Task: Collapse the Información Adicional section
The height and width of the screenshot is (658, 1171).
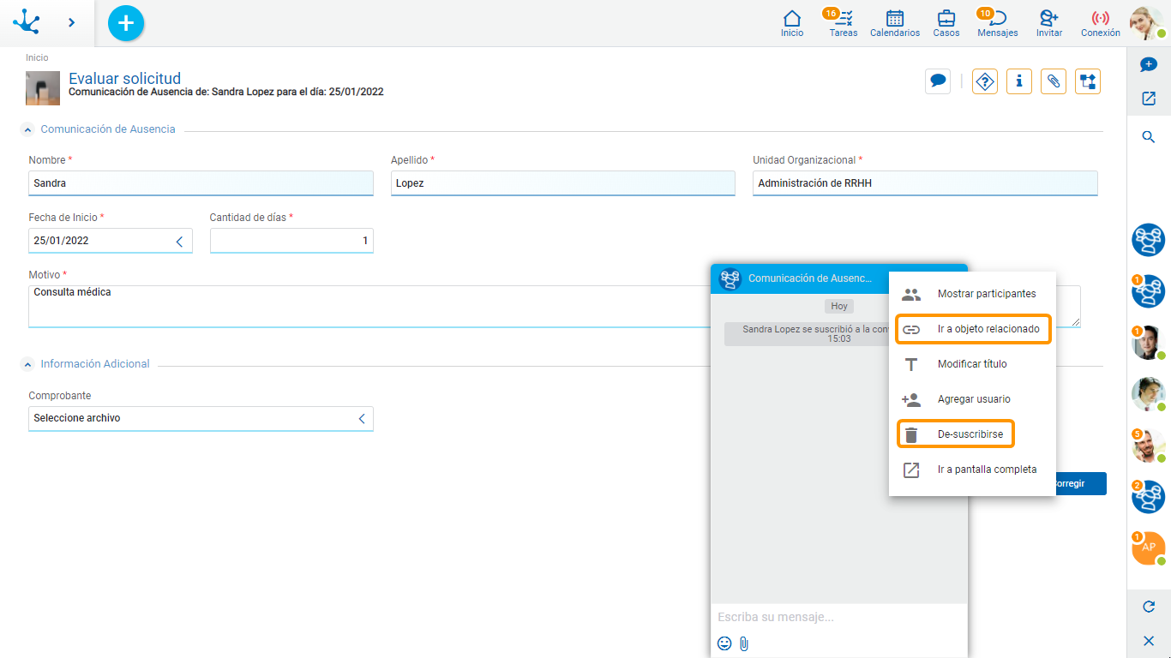Action: pos(27,364)
